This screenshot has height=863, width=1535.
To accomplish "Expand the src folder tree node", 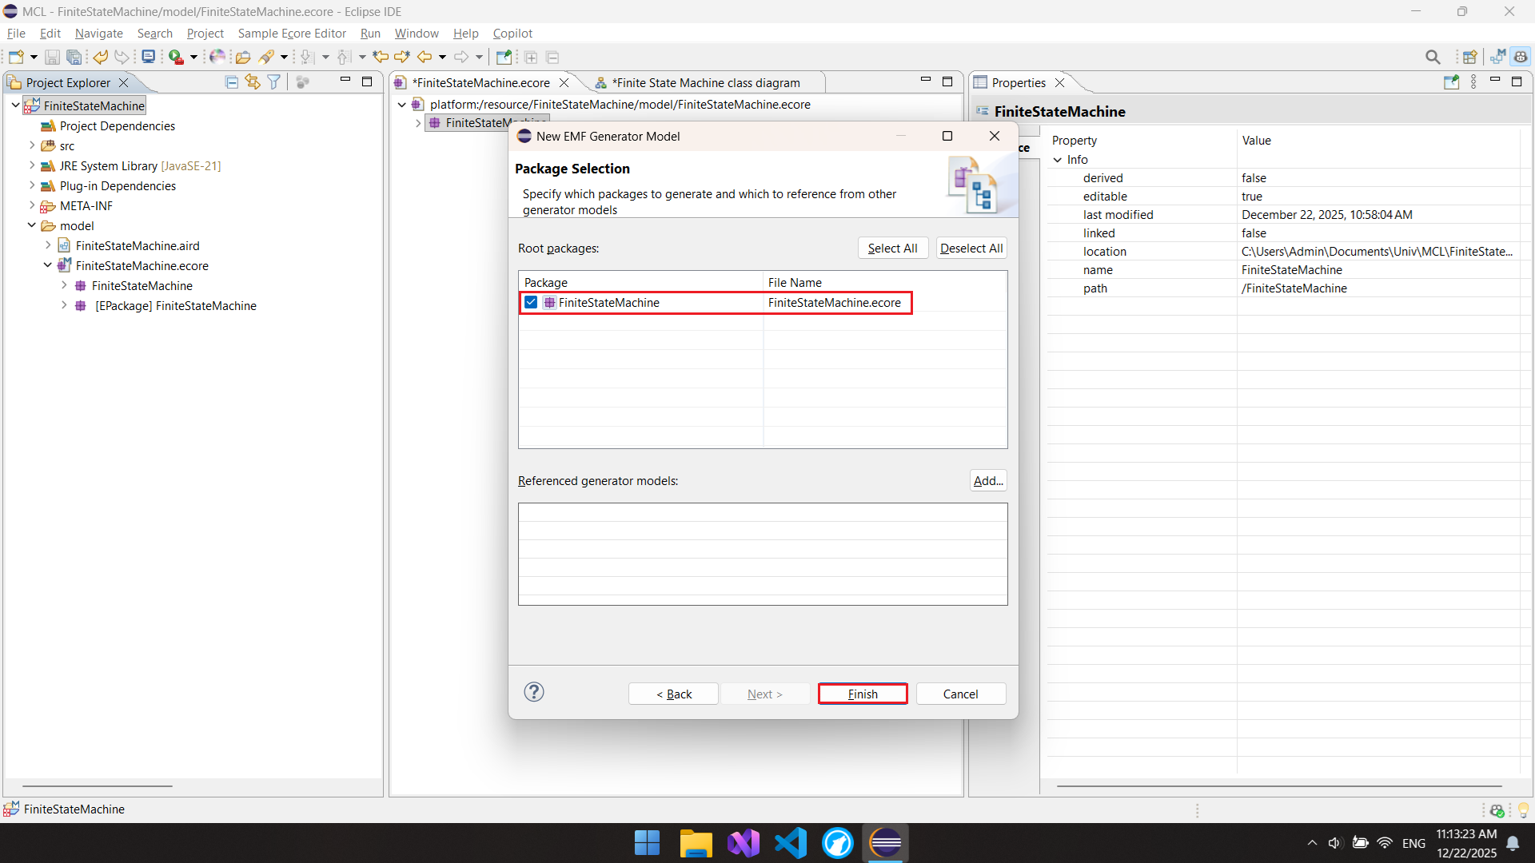I will tap(32, 145).
